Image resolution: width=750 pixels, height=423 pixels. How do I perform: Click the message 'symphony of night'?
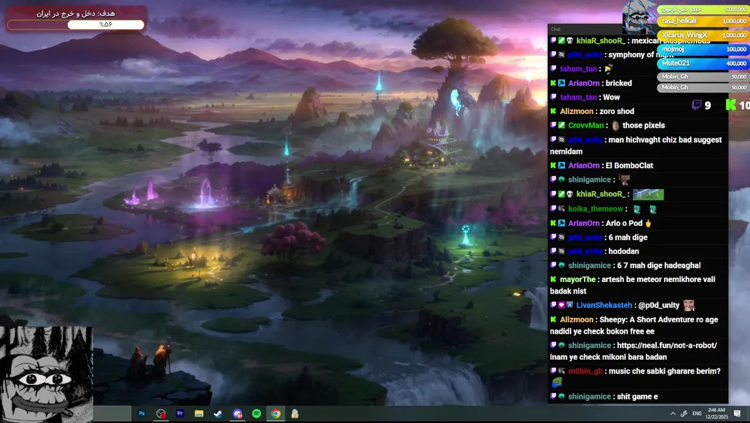click(641, 55)
